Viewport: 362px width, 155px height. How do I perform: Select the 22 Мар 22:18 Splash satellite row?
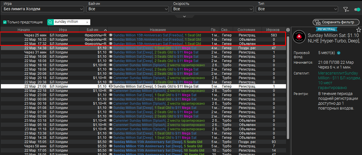click(x=143, y=91)
